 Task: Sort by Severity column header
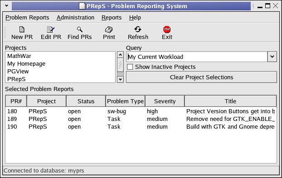click(165, 101)
